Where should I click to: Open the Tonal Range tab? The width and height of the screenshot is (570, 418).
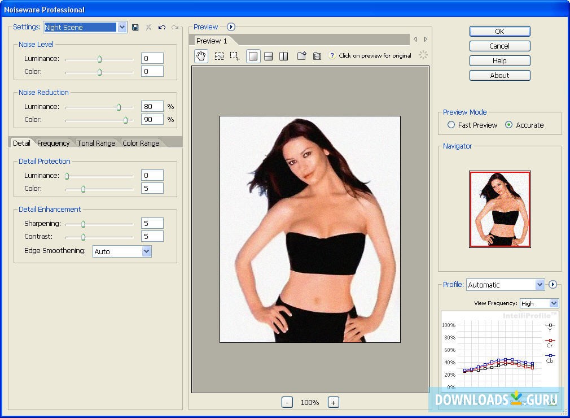96,143
